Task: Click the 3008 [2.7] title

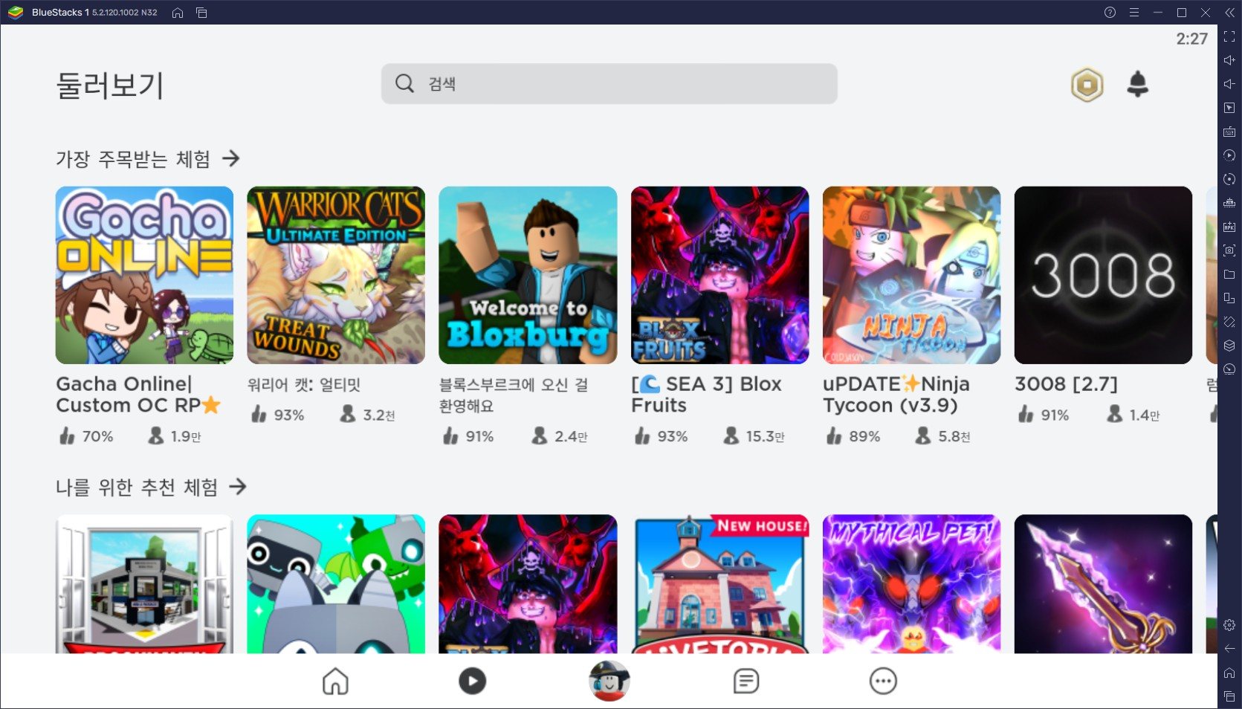Action: click(x=1066, y=384)
